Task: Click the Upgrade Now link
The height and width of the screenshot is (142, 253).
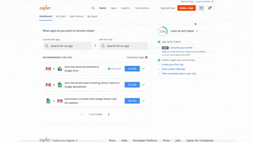Action: pyautogui.click(x=168, y=8)
